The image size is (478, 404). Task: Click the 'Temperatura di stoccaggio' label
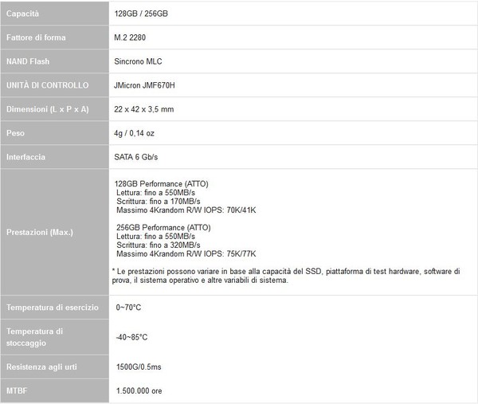tap(35, 337)
